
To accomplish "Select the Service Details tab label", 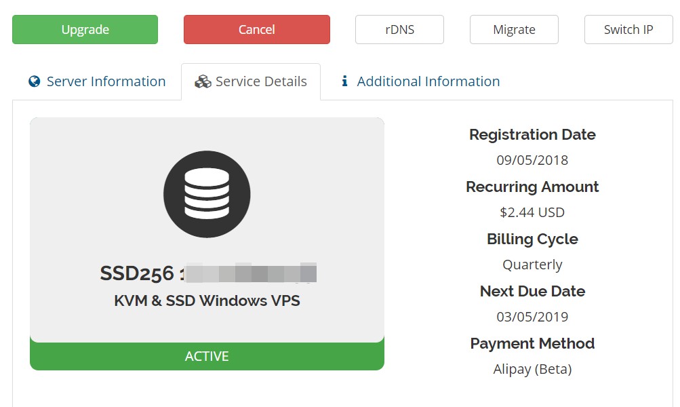I will coord(261,81).
